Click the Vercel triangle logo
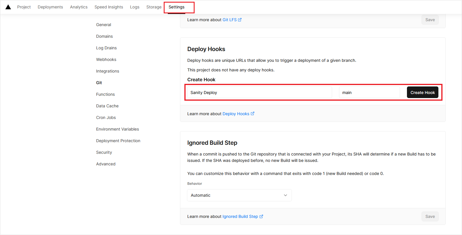The width and height of the screenshot is (462, 235). (x=8, y=7)
